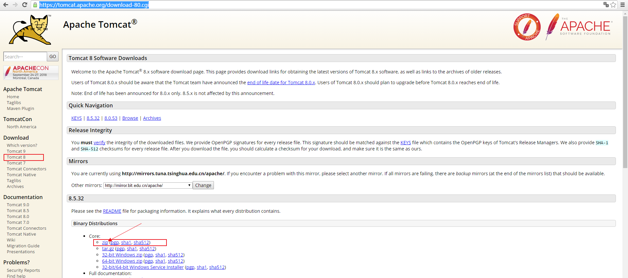
Task: Open TomcatCon North America sidebar link
Action: point(22,127)
